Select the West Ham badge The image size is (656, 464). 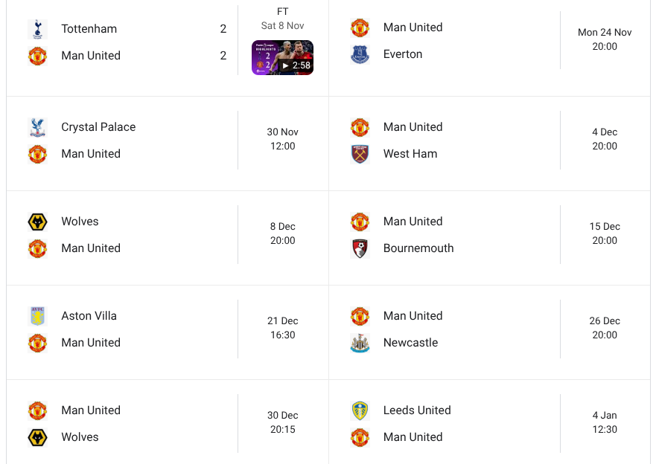point(360,154)
